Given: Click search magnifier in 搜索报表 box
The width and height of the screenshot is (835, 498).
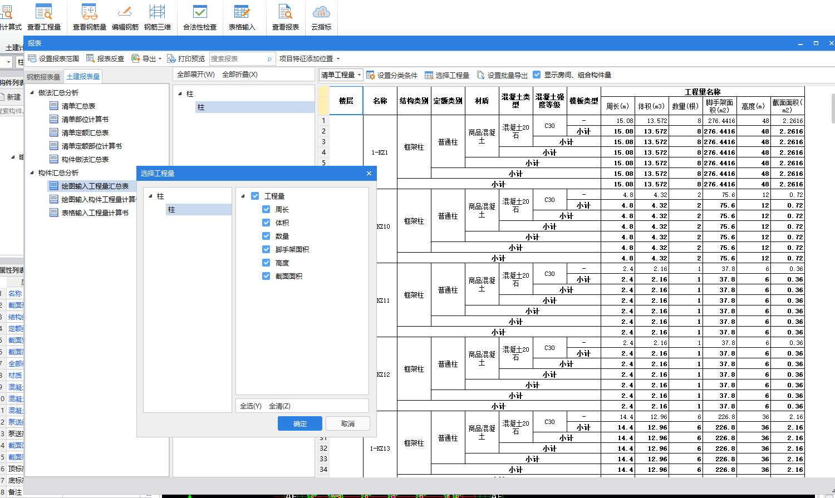Looking at the screenshot, I should (269, 59).
